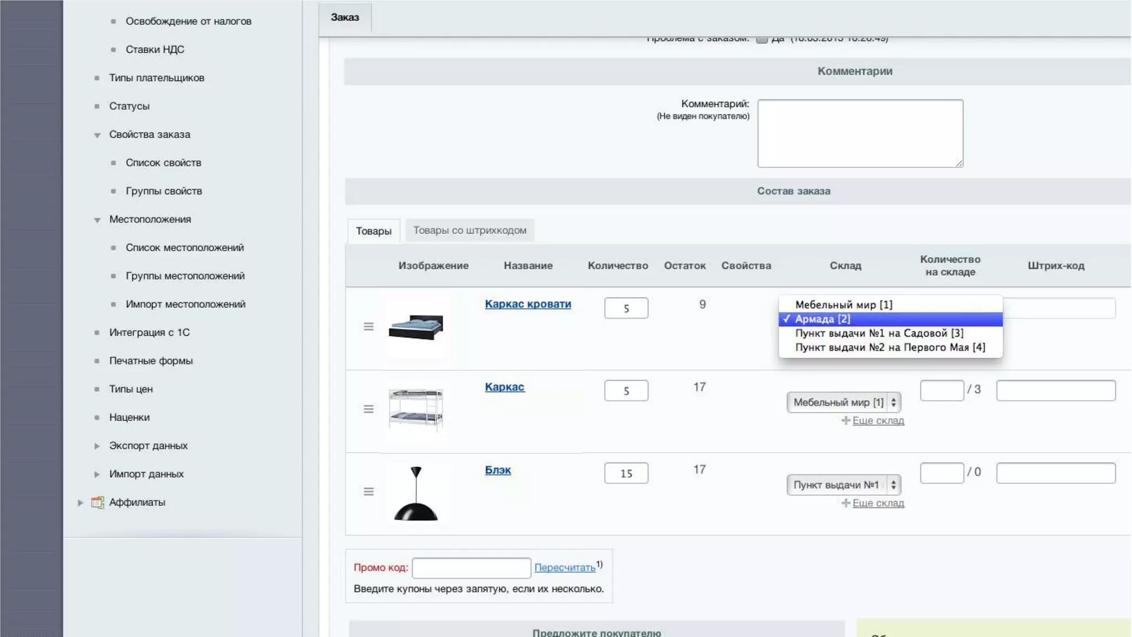The height and width of the screenshot is (637, 1132).
Task: Click the Промо код input field
Action: (471, 568)
